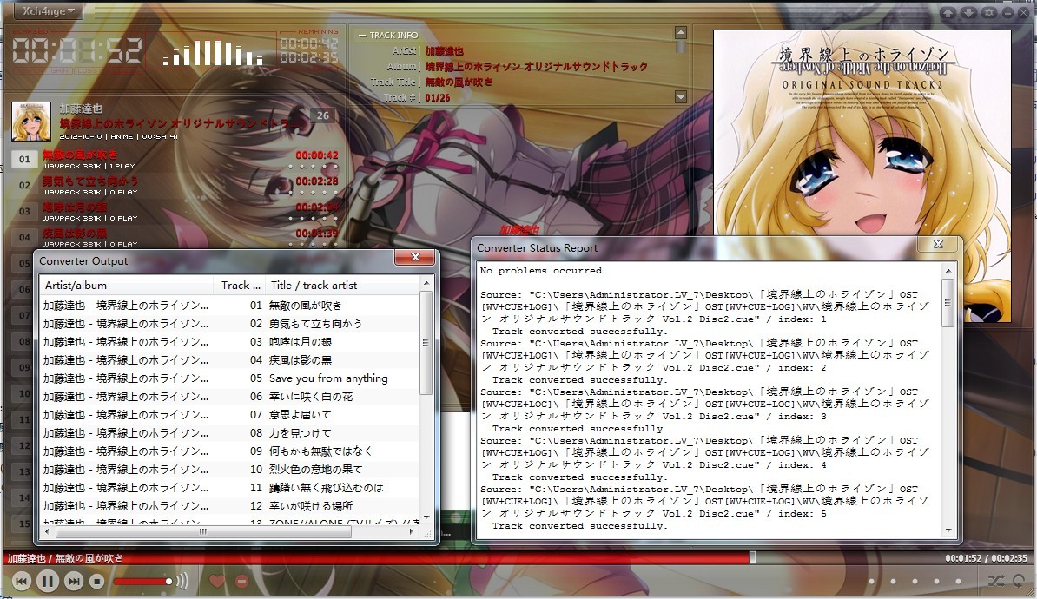Toggle shuffle playback mode
Viewport: 1037px width, 599px height.
(995, 581)
